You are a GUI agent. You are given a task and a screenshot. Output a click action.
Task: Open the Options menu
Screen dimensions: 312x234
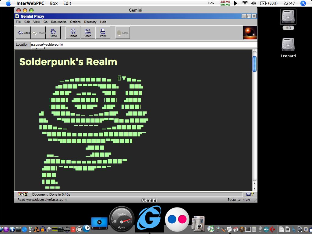[75, 22]
